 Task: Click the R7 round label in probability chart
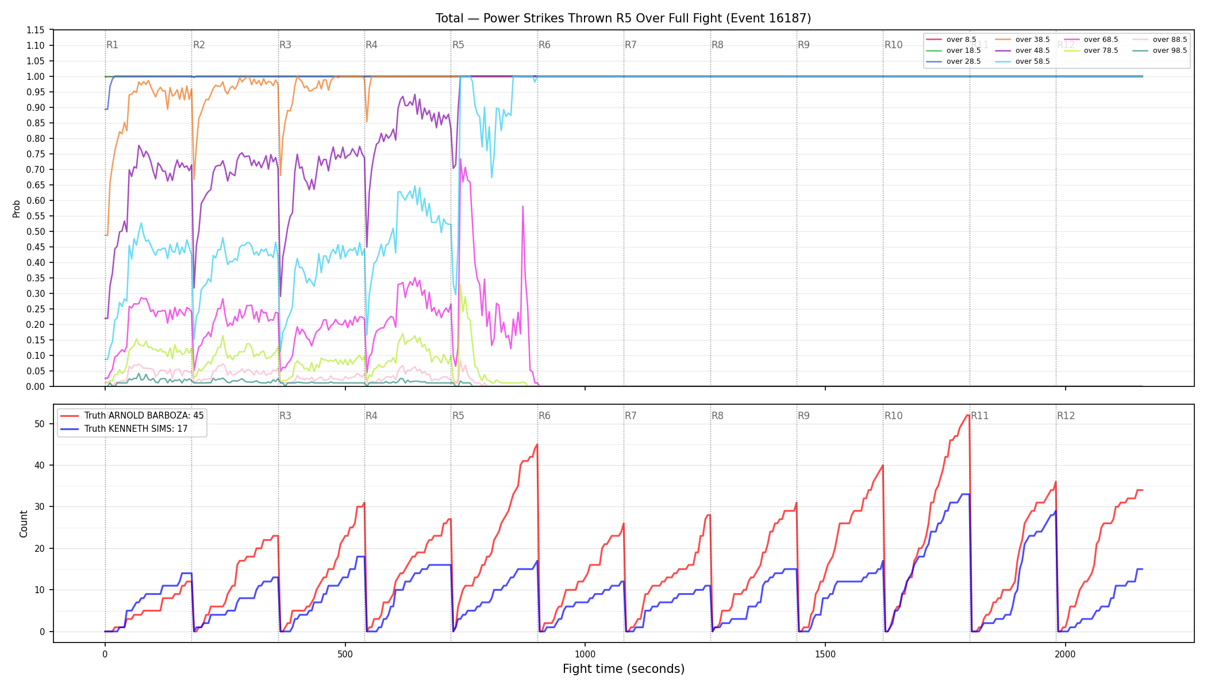pos(631,45)
